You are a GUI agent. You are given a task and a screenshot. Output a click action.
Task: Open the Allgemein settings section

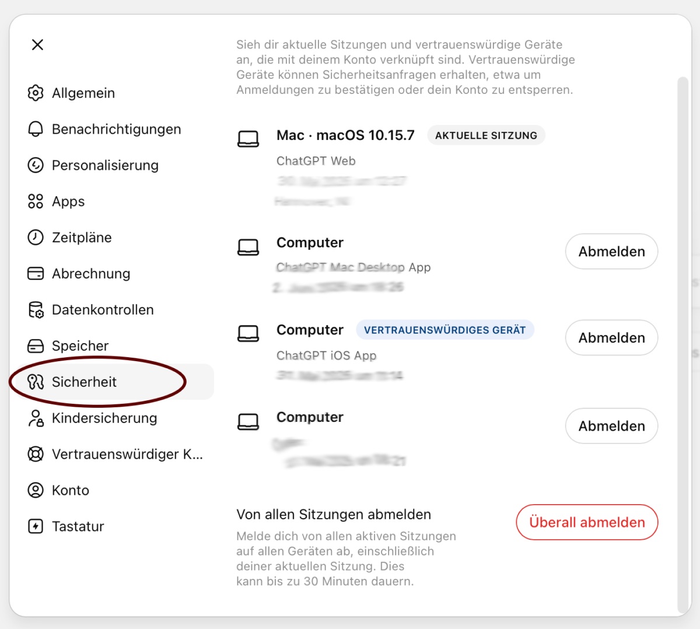coord(116,93)
